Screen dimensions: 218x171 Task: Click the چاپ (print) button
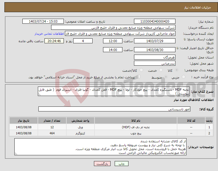click(x=121, y=164)
